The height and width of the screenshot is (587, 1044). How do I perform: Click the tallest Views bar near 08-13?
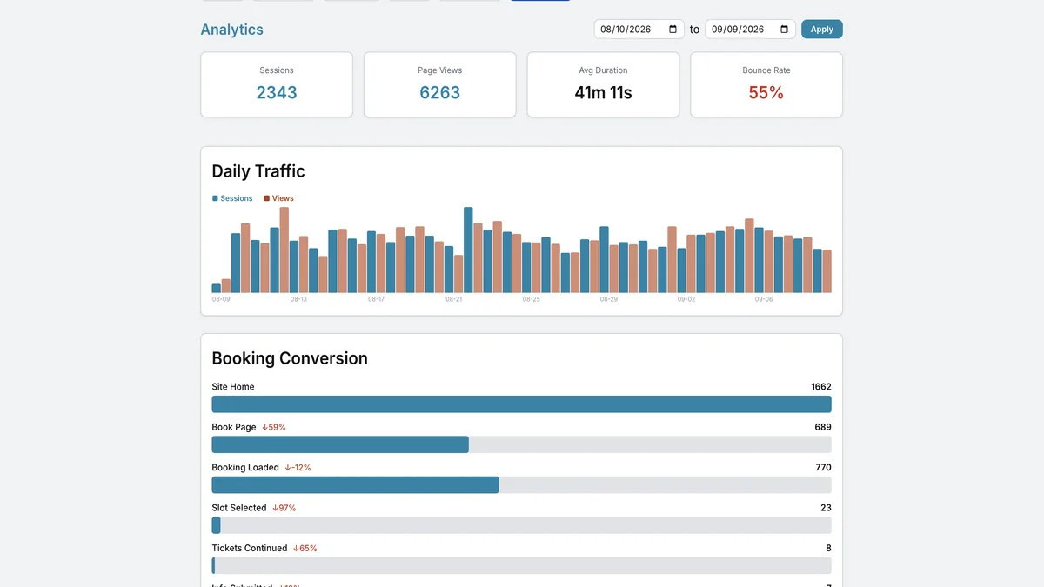(x=284, y=250)
